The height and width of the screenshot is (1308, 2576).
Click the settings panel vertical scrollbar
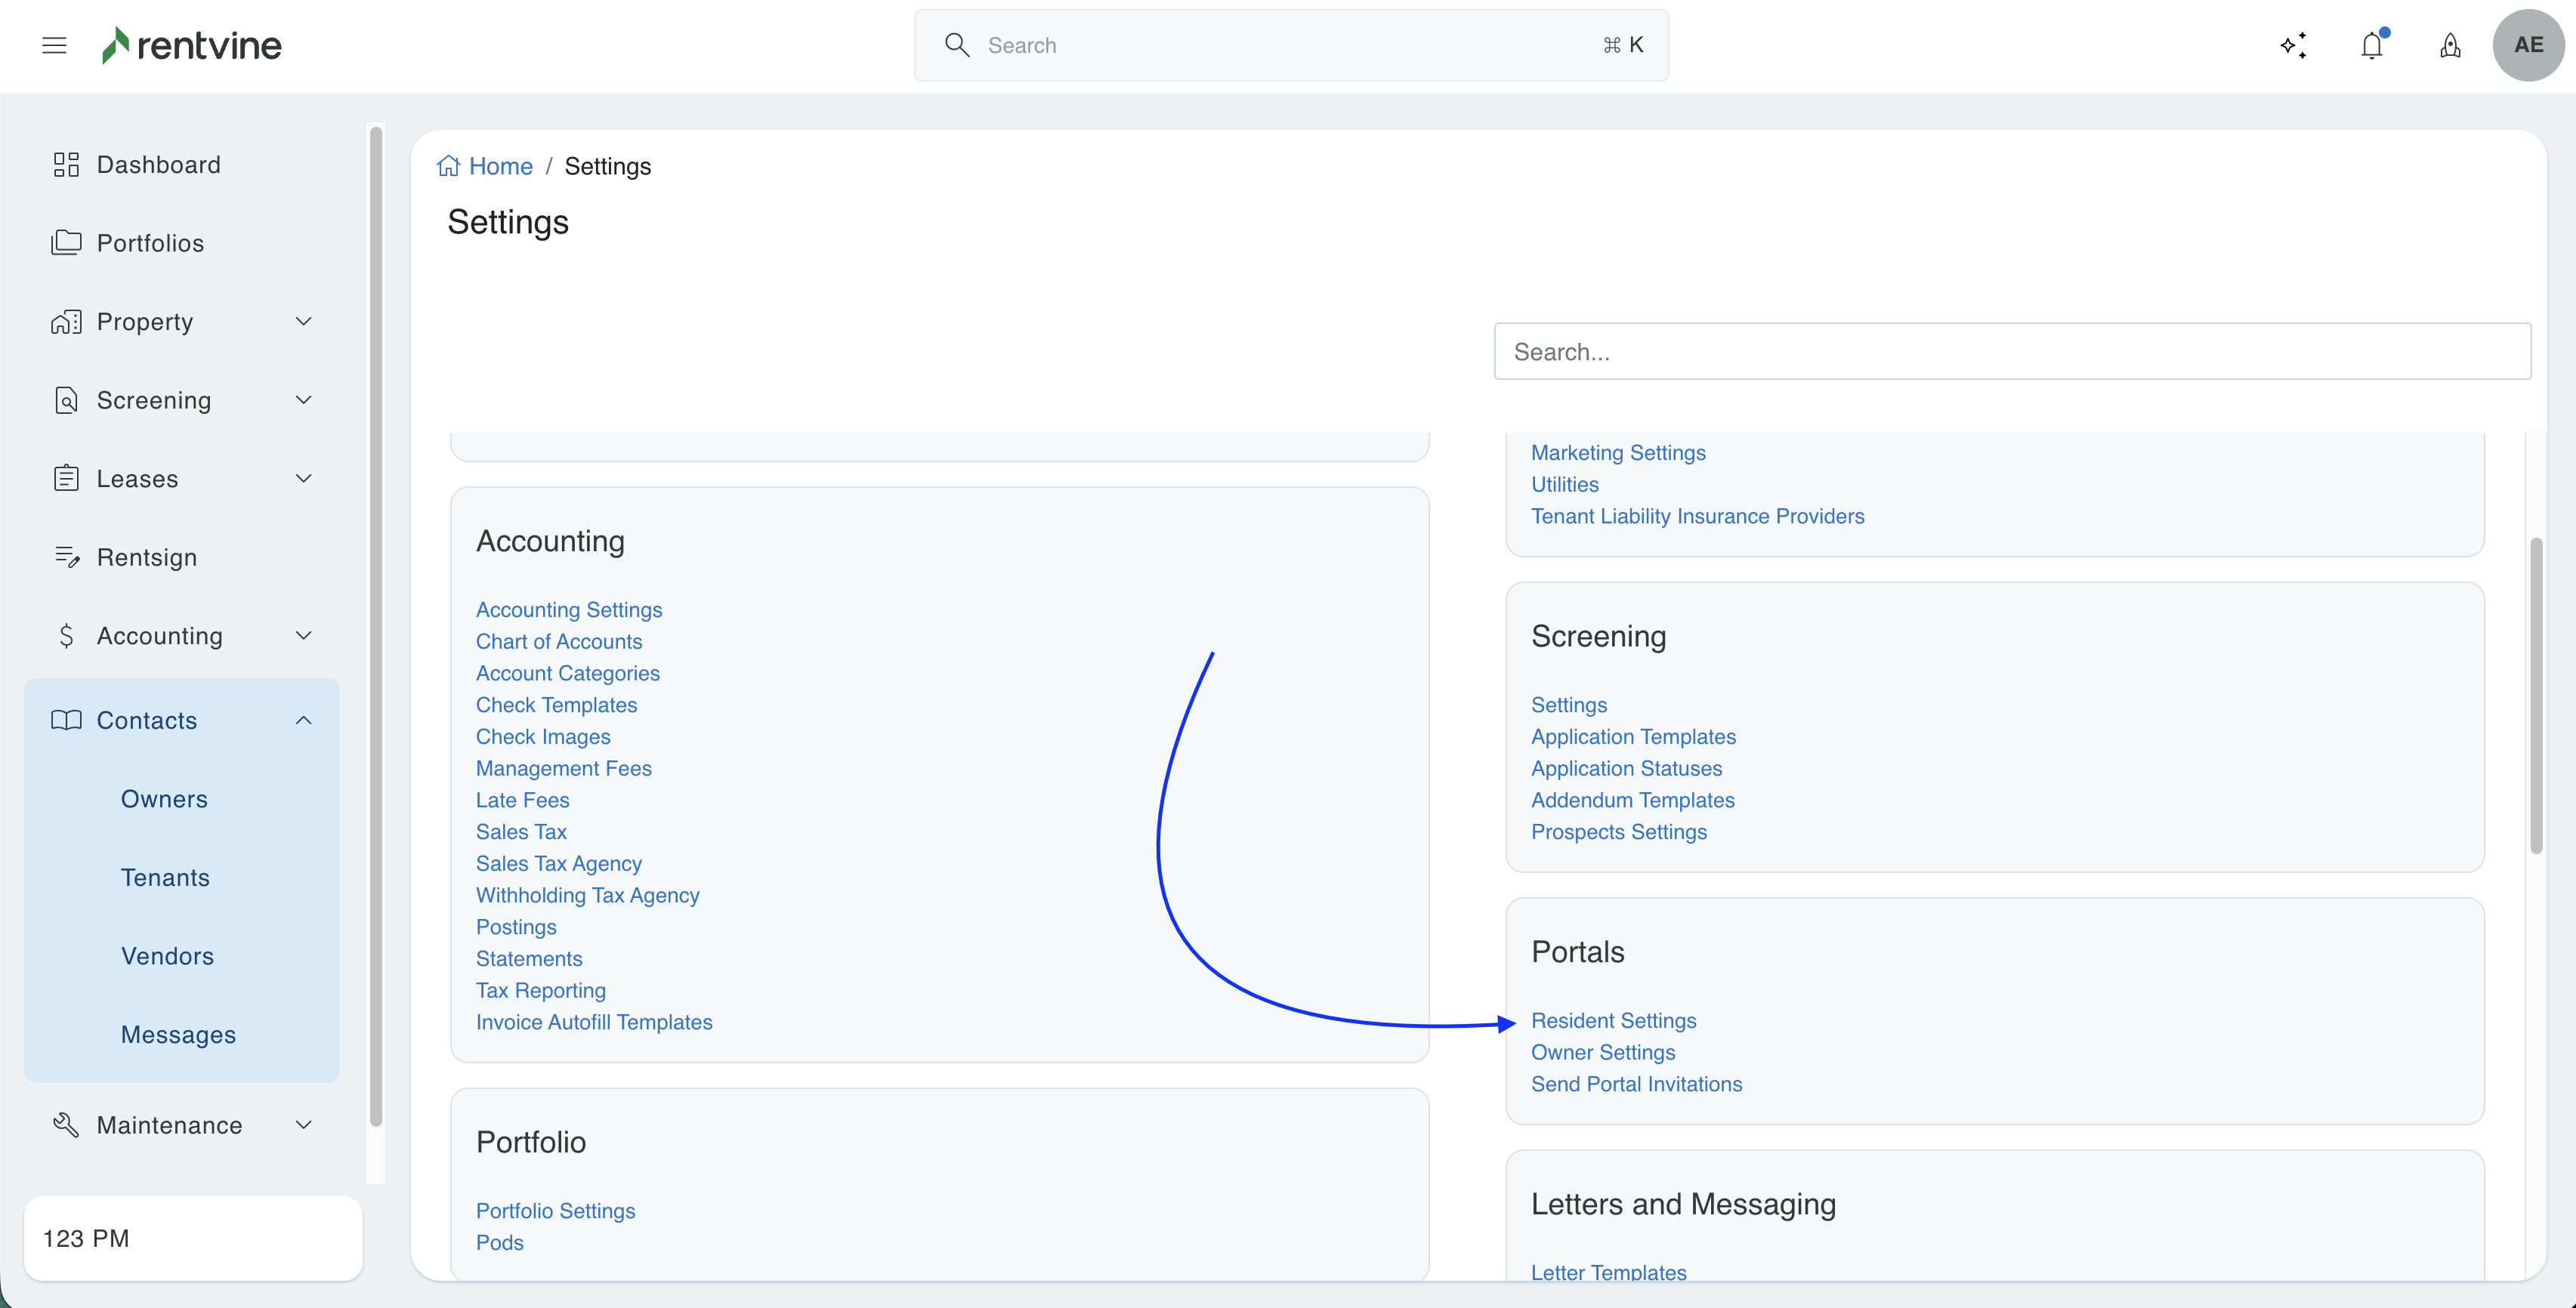click(2535, 695)
